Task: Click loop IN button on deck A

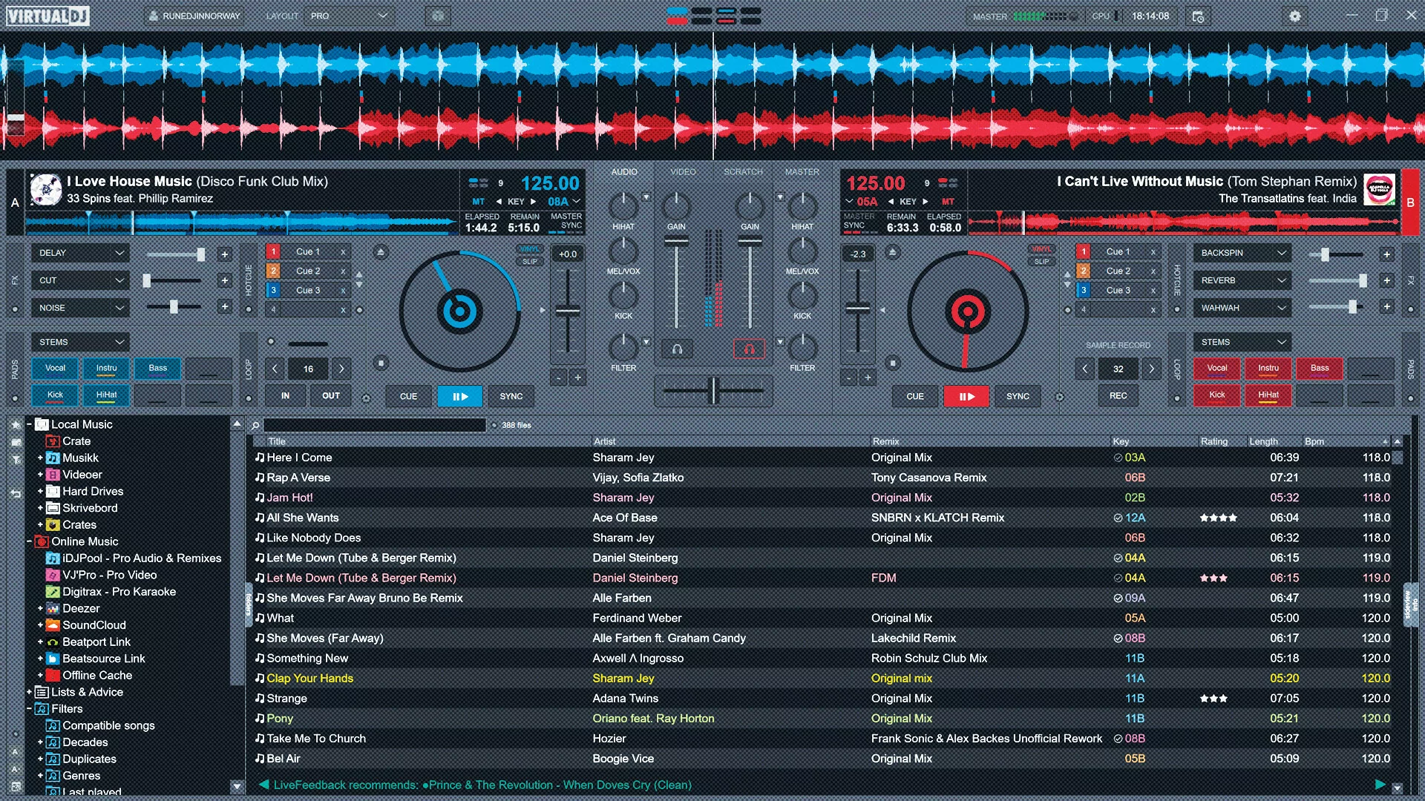Action: 285,396
